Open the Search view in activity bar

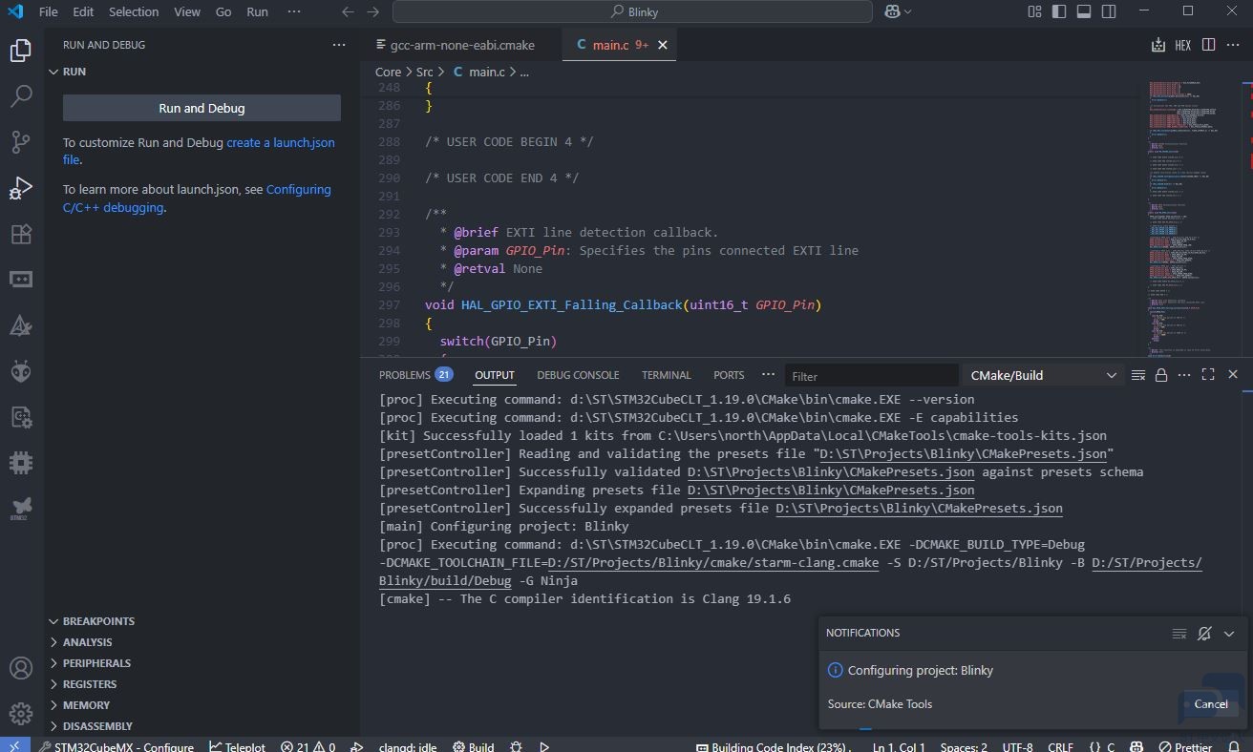(21, 96)
